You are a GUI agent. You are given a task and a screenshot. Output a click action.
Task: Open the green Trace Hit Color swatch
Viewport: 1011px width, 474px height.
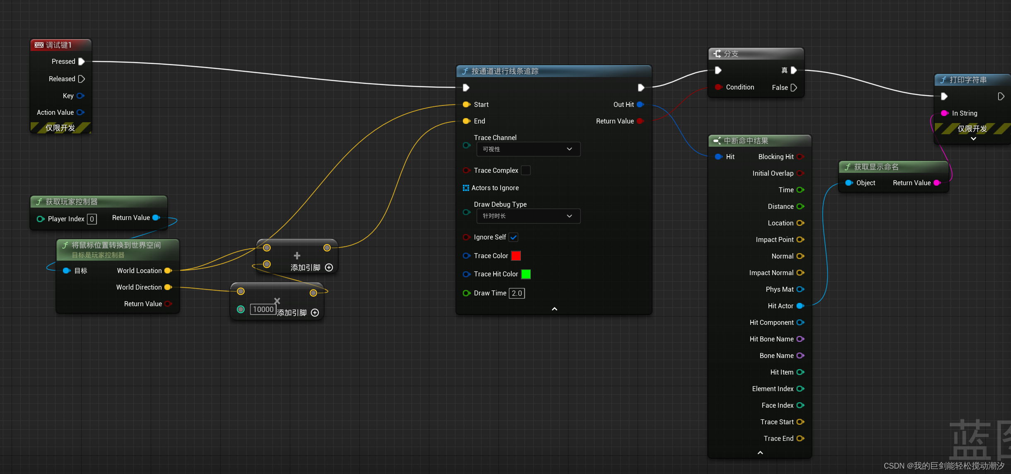point(526,274)
